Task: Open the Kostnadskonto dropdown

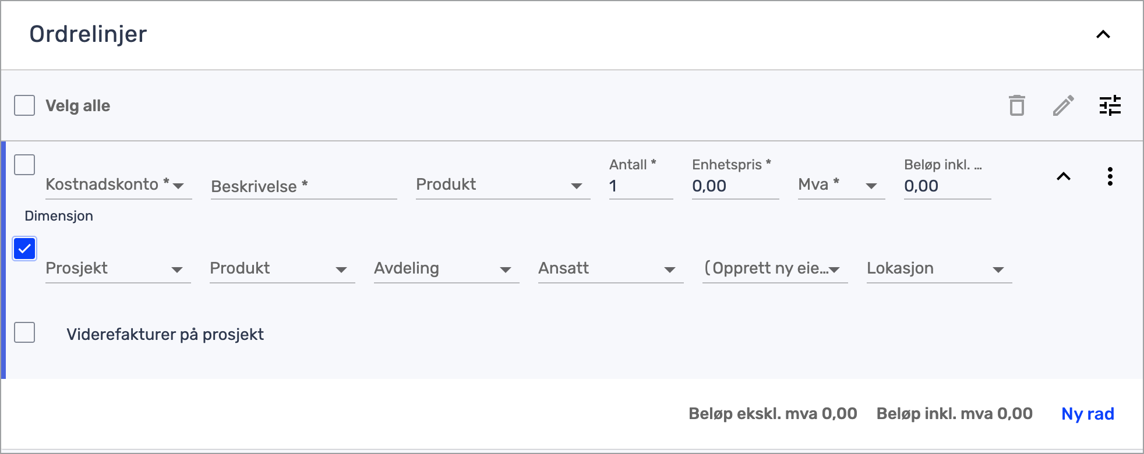Action: pyautogui.click(x=118, y=185)
